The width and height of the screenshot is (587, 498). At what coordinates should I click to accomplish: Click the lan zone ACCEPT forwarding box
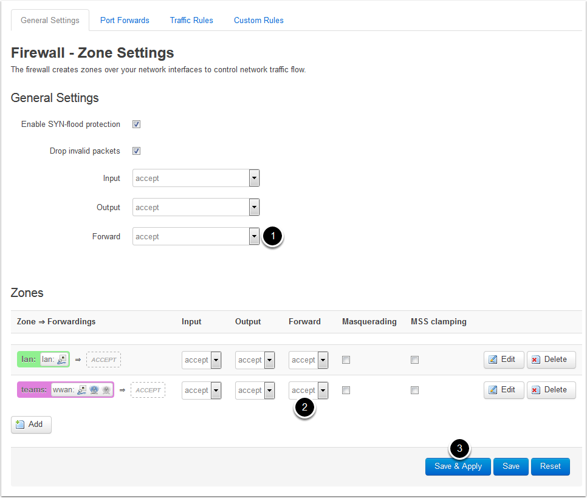(104, 360)
